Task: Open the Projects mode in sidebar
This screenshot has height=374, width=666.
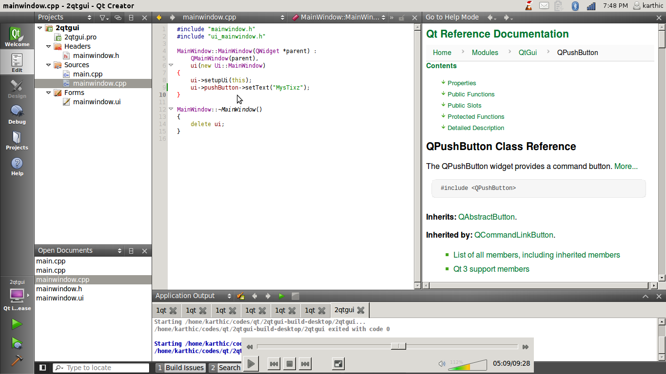Action: [x=17, y=140]
